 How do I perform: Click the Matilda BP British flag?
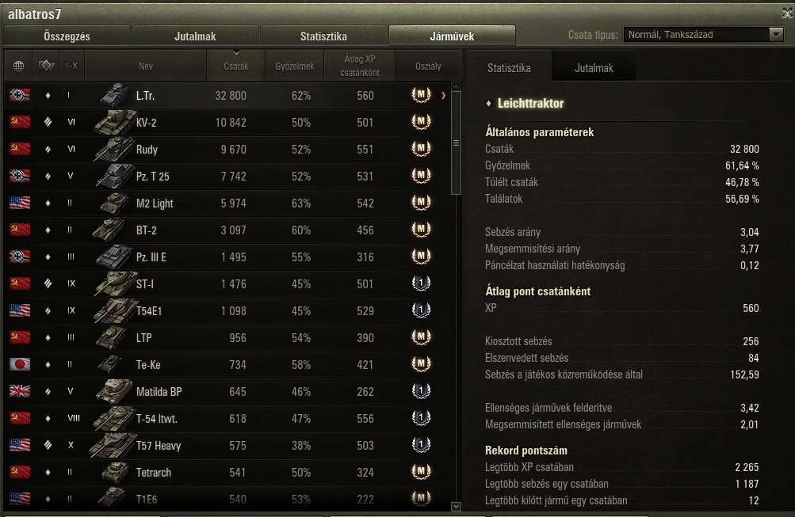[20, 391]
